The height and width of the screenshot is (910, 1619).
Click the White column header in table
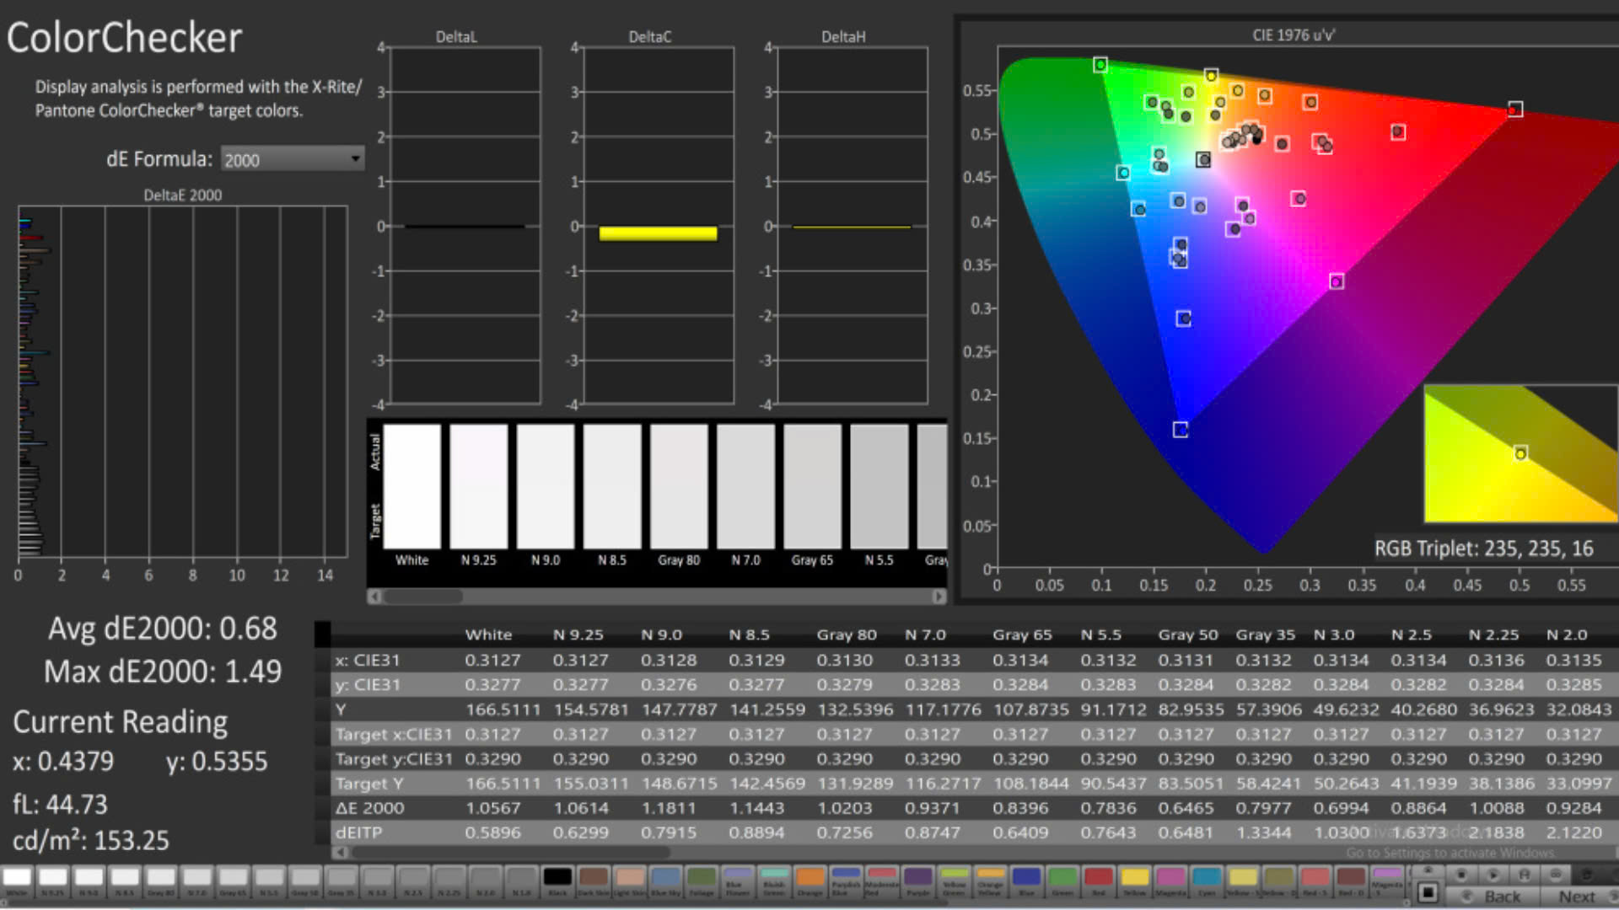point(488,634)
